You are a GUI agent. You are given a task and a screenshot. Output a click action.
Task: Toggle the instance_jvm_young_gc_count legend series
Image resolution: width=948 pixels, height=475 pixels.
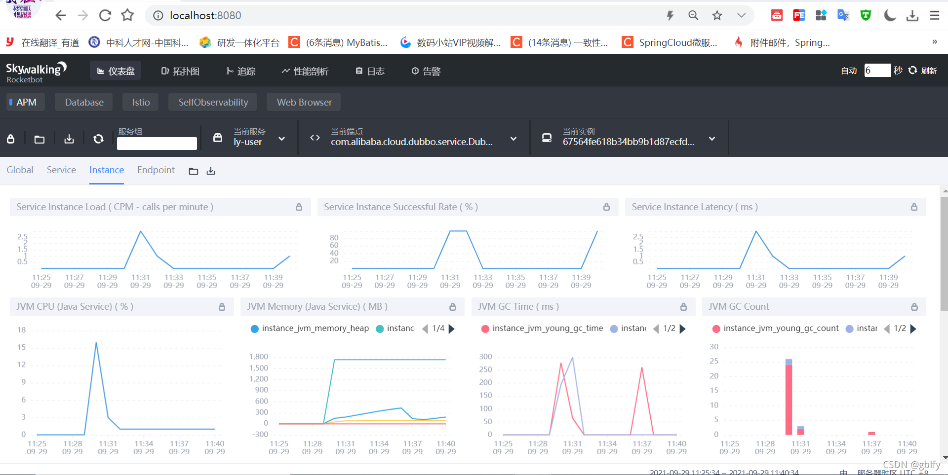[776, 329]
